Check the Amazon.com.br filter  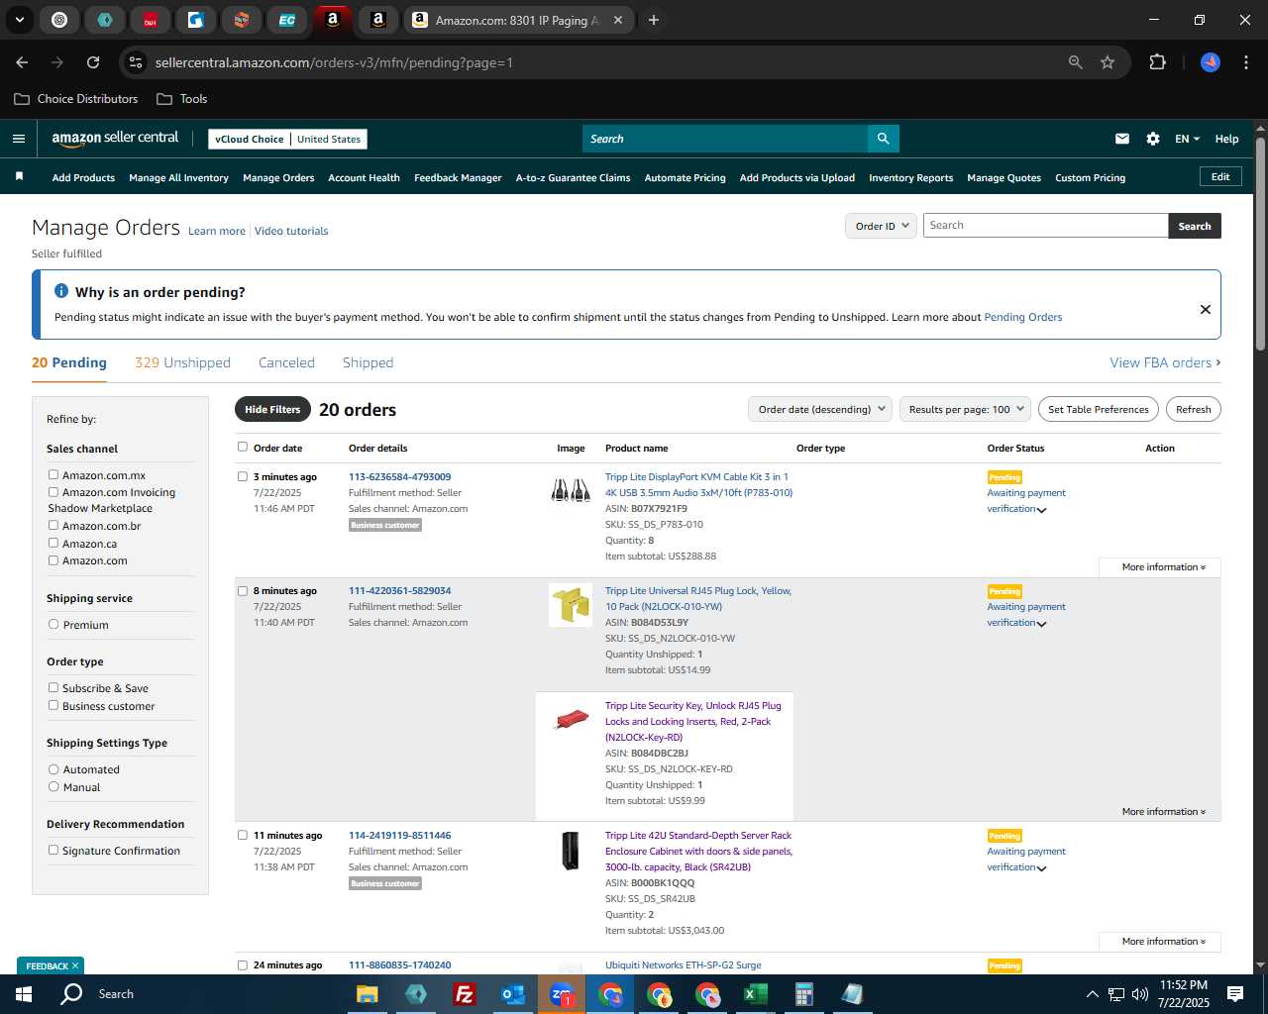point(53,525)
